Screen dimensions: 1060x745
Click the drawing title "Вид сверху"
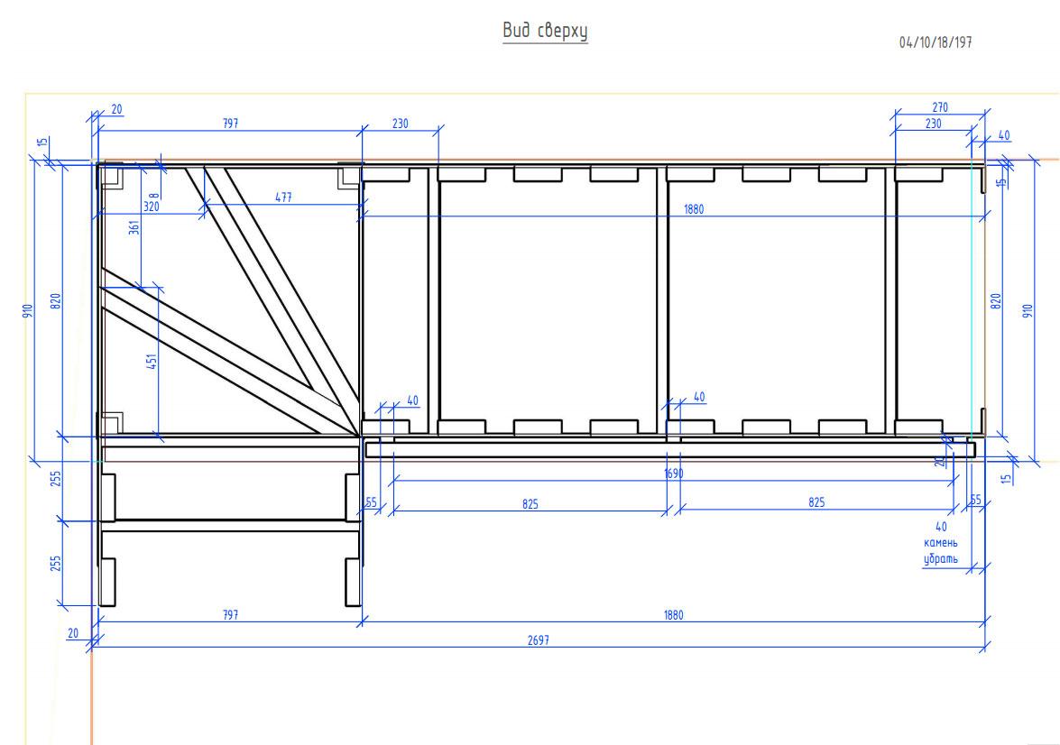(545, 31)
